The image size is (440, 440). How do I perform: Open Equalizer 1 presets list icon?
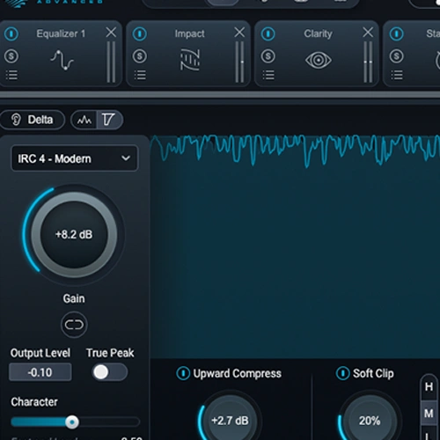pyautogui.click(x=11, y=75)
